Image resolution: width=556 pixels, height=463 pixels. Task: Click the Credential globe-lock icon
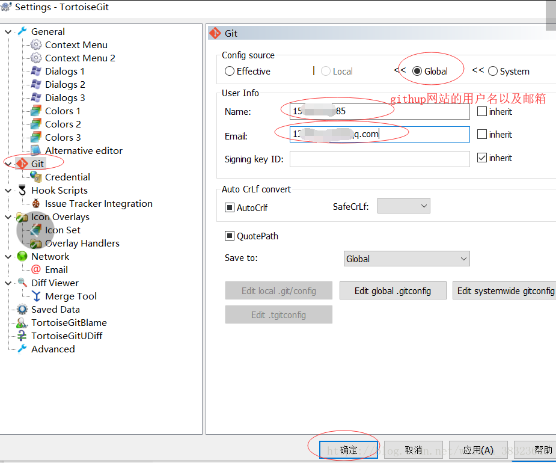pos(36,177)
